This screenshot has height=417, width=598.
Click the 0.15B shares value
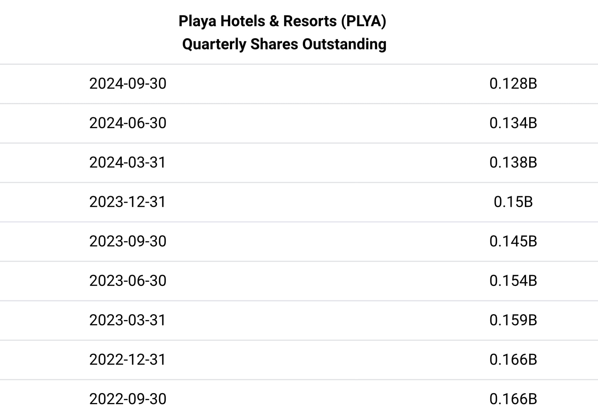pos(513,202)
